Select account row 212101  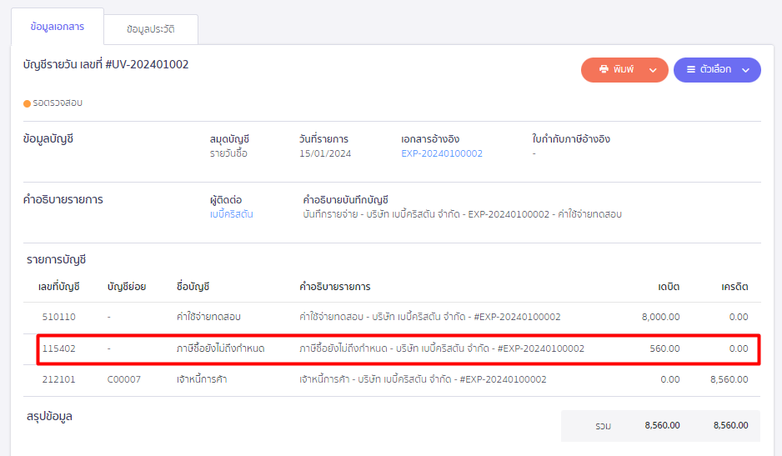(392, 379)
